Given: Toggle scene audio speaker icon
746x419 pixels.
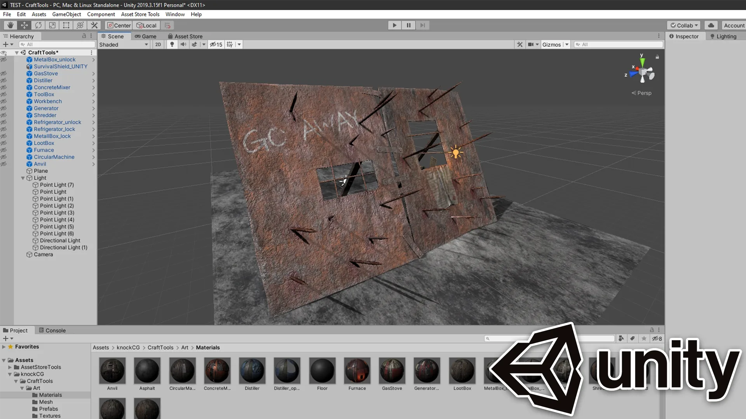Looking at the screenshot, I should click(x=183, y=44).
